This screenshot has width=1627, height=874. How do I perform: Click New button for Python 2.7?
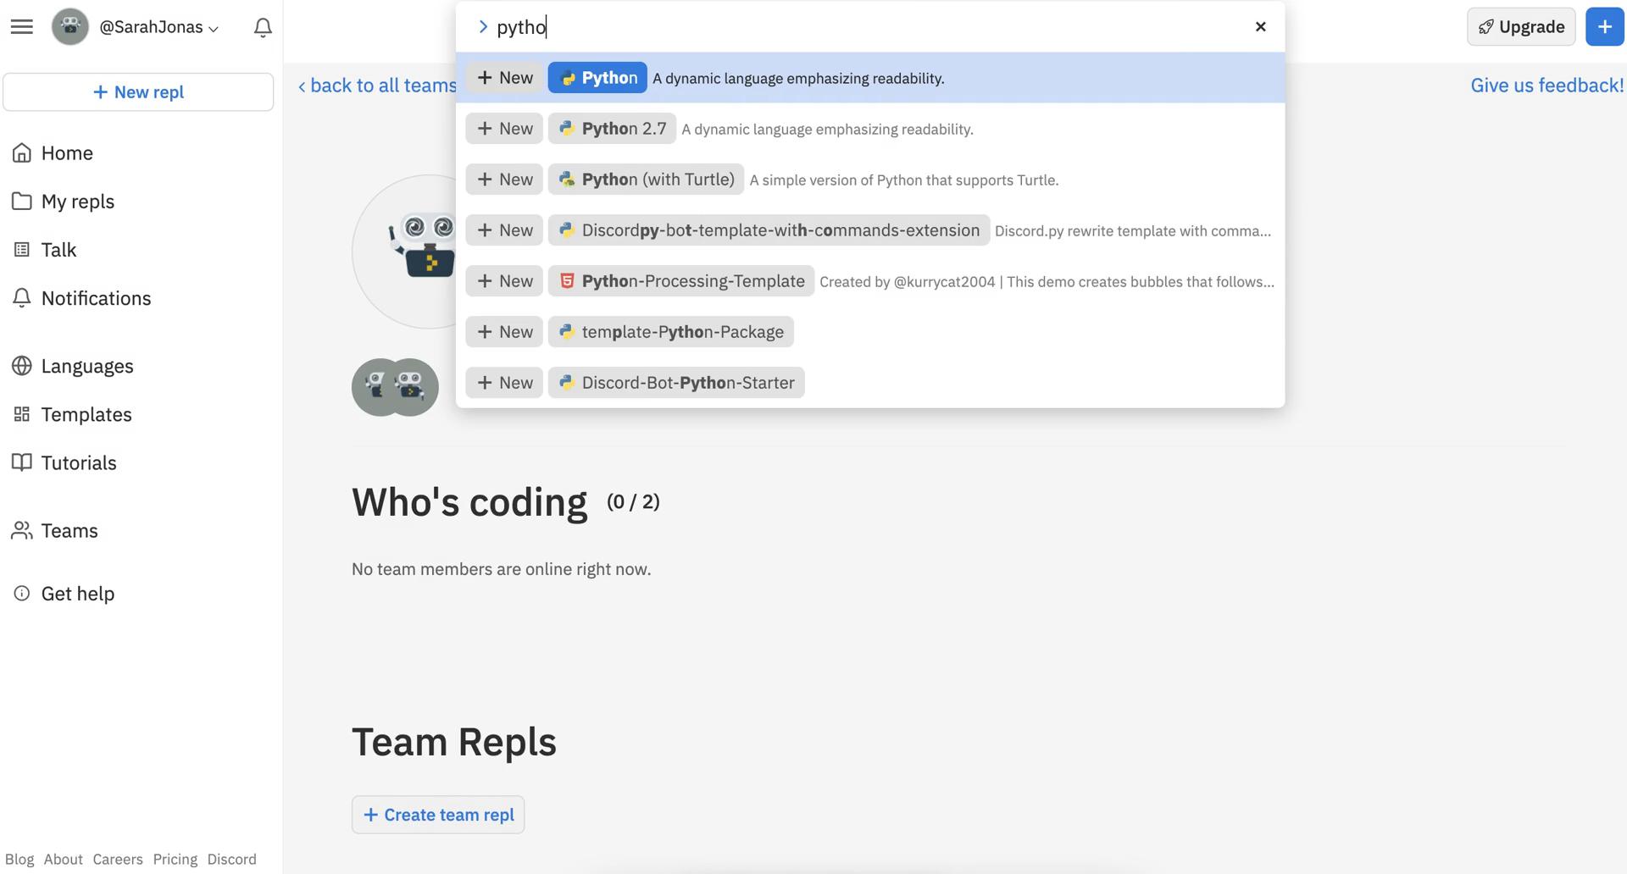pyautogui.click(x=504, y=129)
